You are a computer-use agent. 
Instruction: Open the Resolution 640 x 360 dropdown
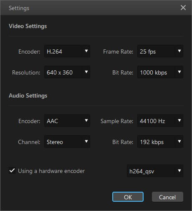click(67, 72)
